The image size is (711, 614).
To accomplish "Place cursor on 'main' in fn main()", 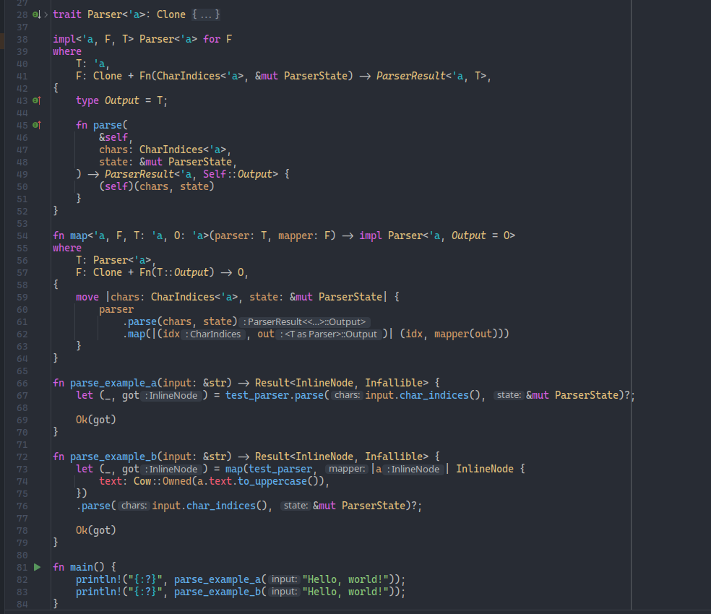I will point(81,567).
